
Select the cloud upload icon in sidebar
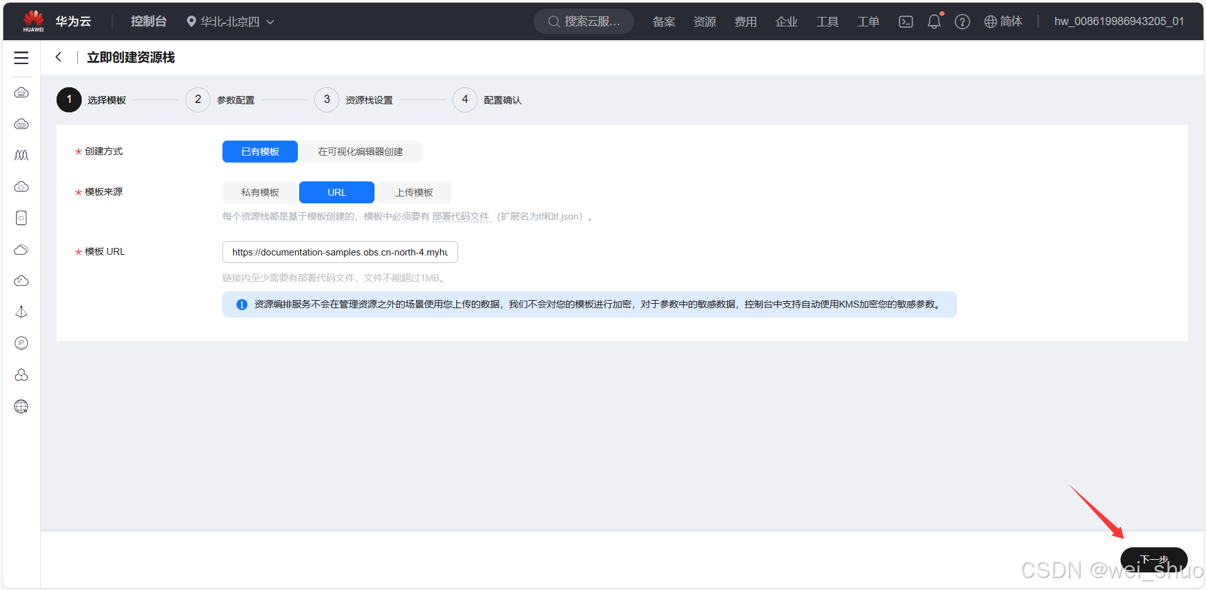(x=21, y=186)
